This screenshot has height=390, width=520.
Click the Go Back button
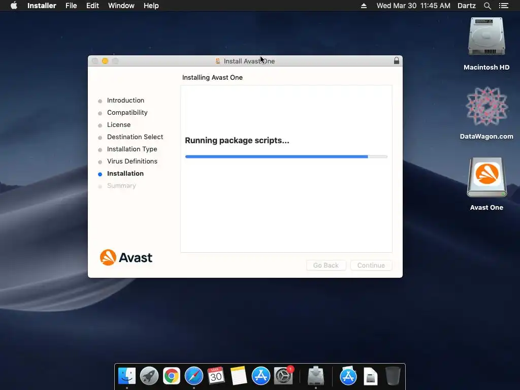point(326,265)
